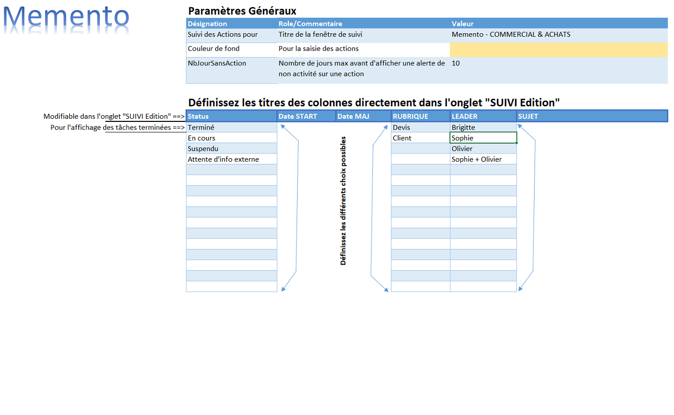Select the 'Devis' rubrique cell
The width and height of the screenshot is (674, 415).
[x=420, y=127]
